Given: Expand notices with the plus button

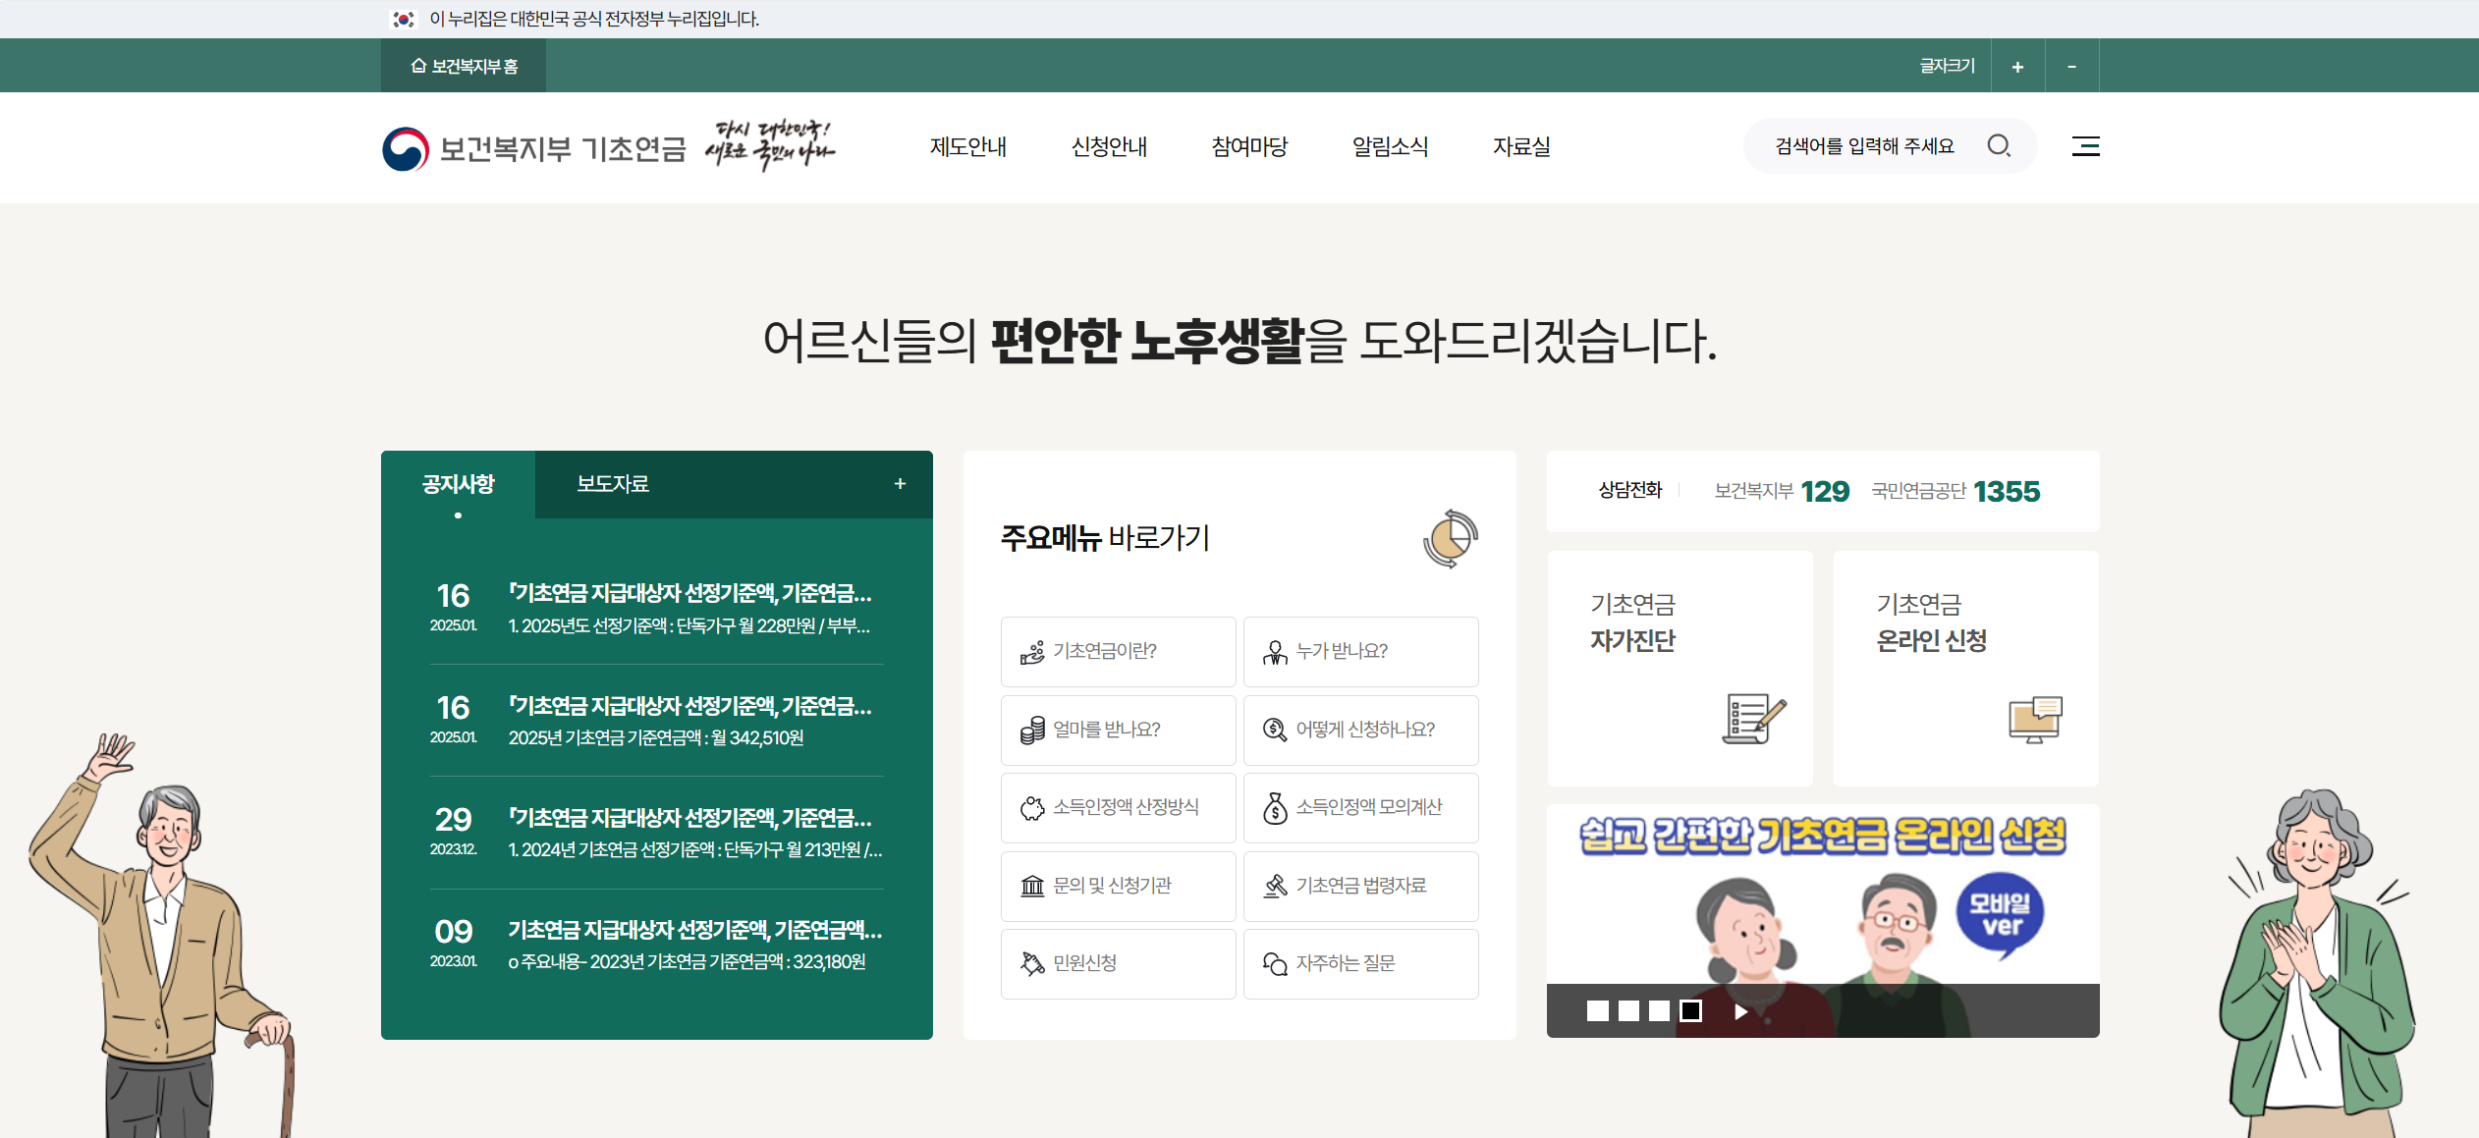Looking at the screenshot, I should (900, 483).
